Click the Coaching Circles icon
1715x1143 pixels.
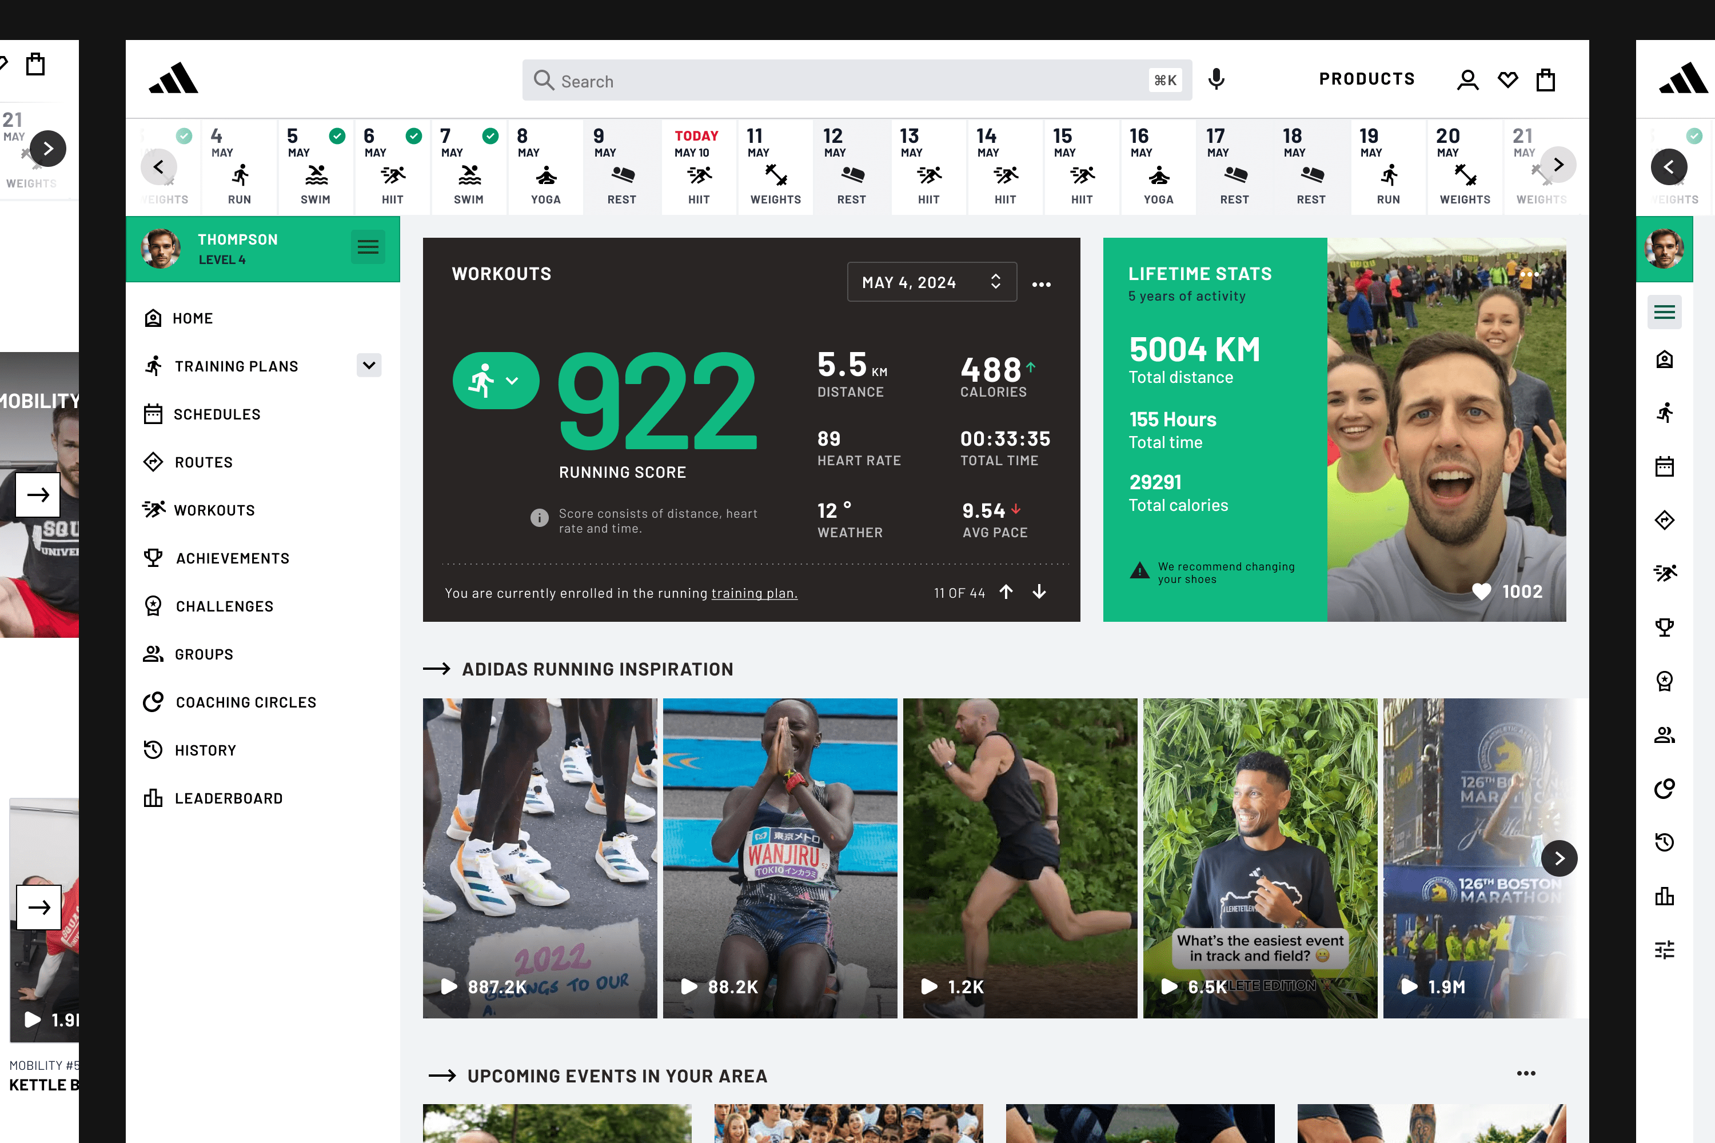click(154, 700)
